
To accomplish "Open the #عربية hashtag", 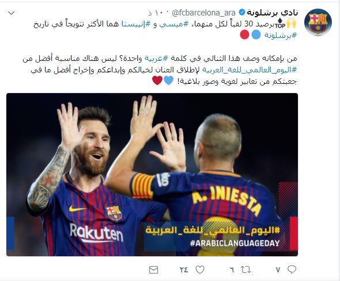I will (x=156, y=59).
